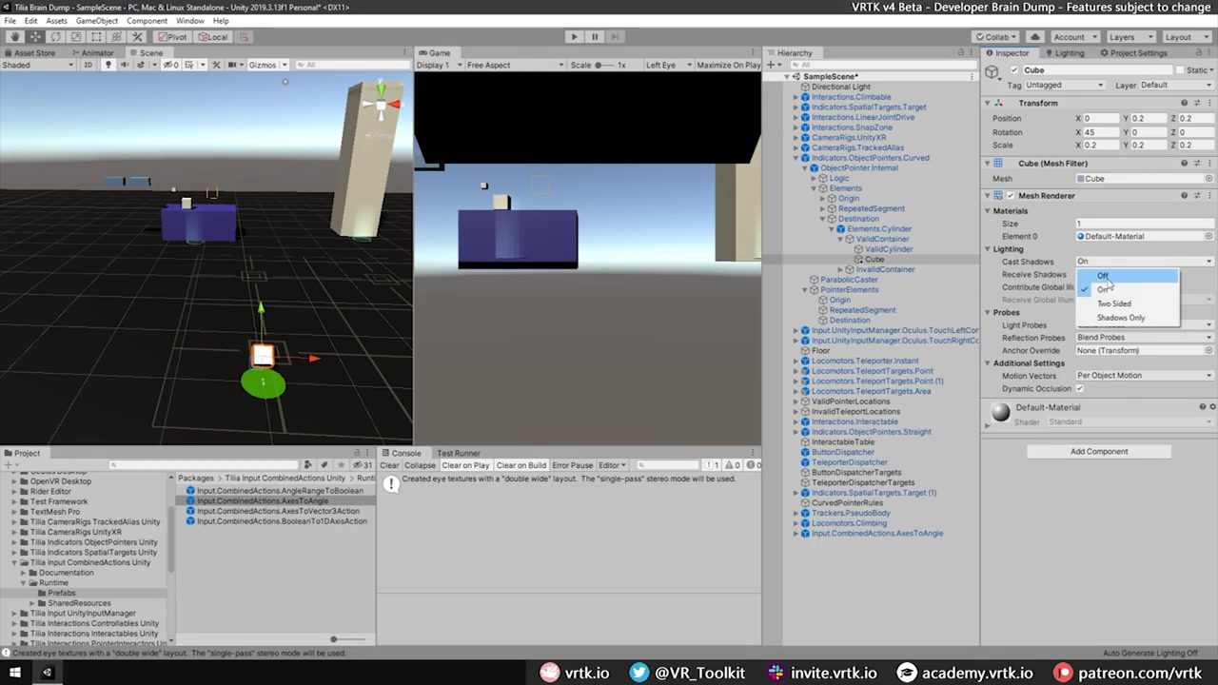Click the Play button to enter Play mode

click(x=574, y=36)
